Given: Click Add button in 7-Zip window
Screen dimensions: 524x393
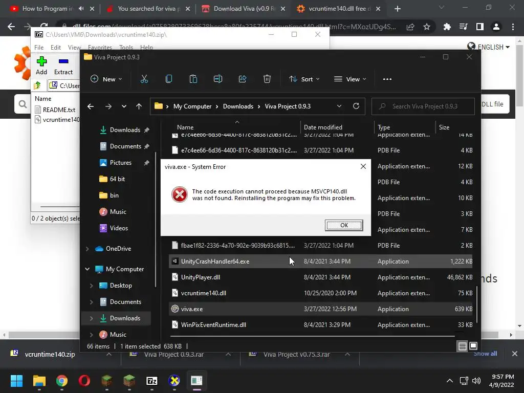Looking at the screenshot, I should tap(41, 66).
